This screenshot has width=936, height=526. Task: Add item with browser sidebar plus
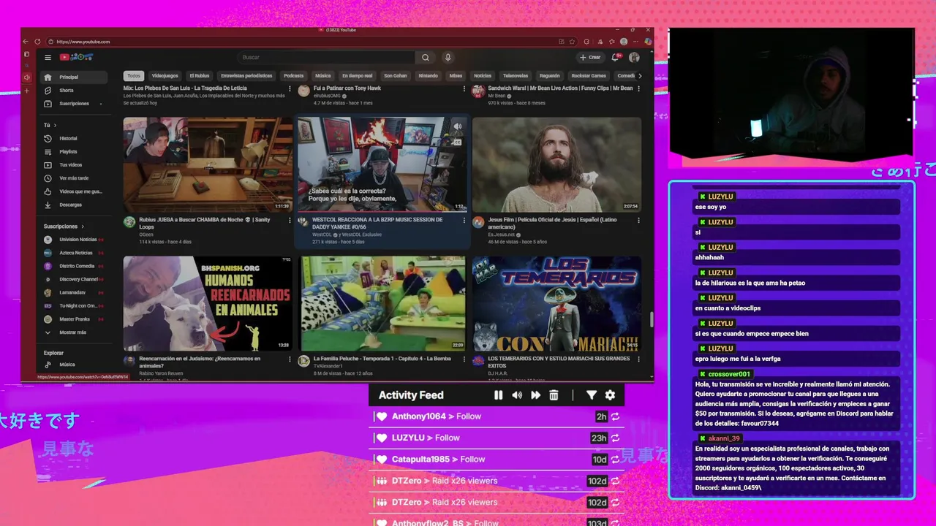(x=27, y=91)
